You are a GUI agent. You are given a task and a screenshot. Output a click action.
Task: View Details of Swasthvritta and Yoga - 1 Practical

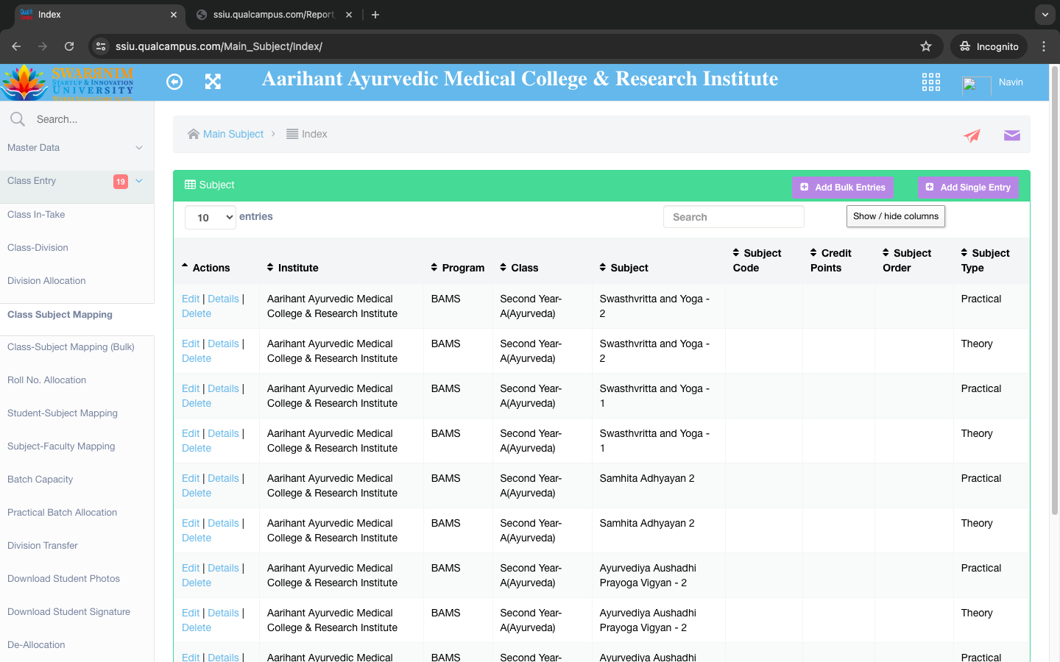[x=223, y=388]
